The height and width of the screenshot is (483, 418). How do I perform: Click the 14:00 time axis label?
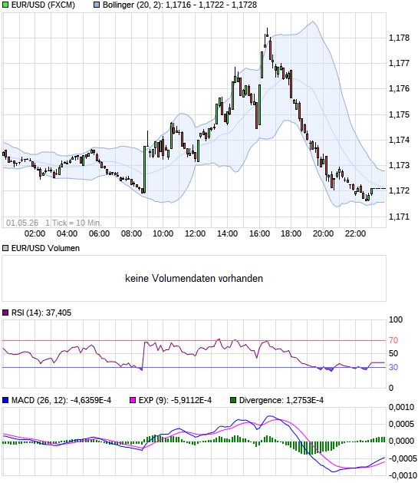click(x=227, y=233)
